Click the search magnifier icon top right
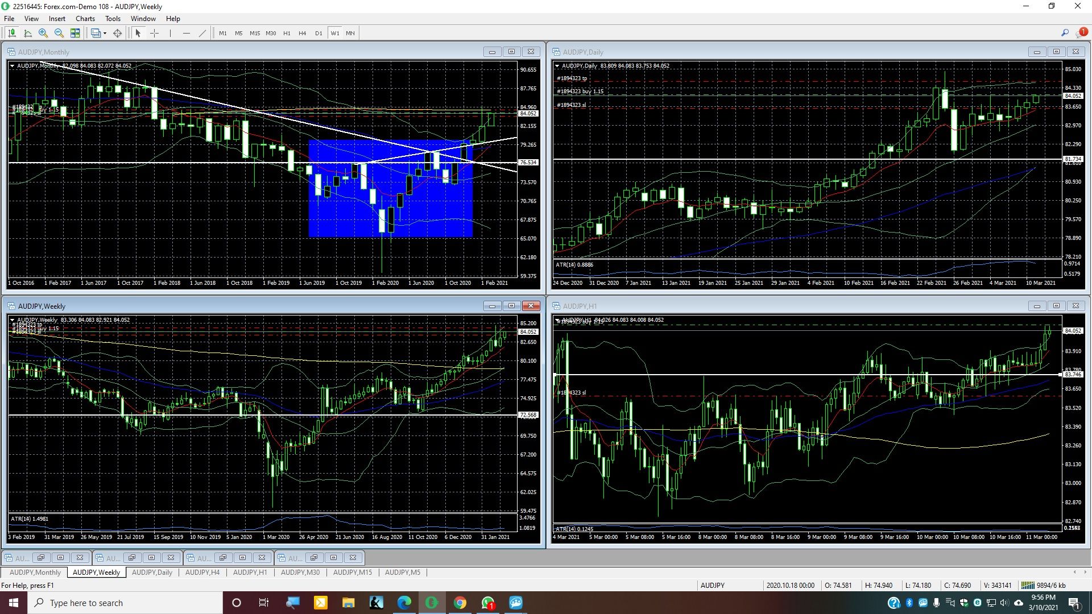This screenshot has height=614, width=1092. click(x=1065, y=33)
